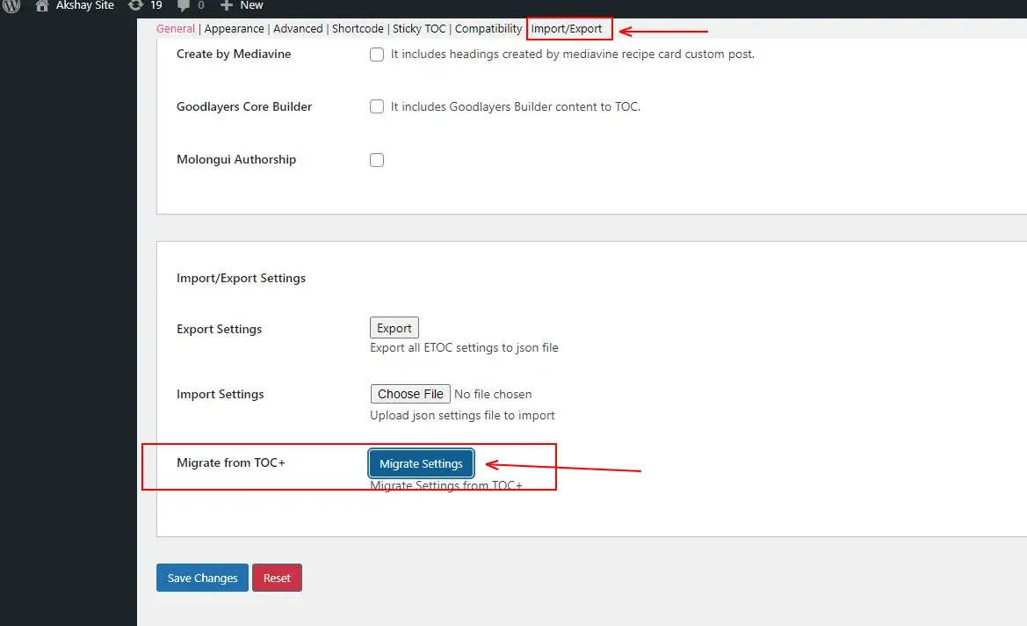
Task: Click the 'Create by Mediavine' label
Action: click(x=234, y=54)
